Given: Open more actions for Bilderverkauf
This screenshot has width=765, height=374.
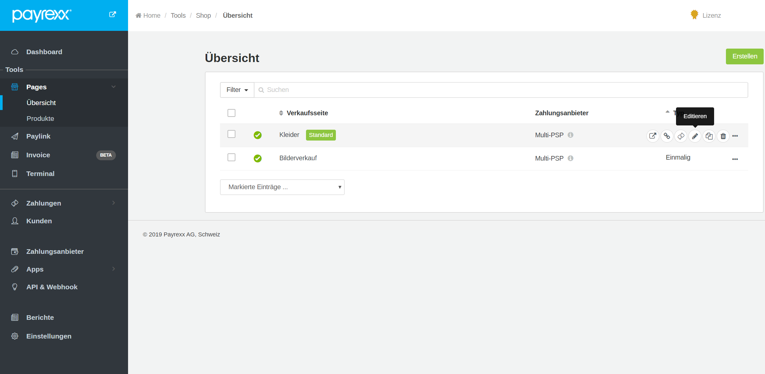Looking at the screenshot, I should click(x=735, y=159).
